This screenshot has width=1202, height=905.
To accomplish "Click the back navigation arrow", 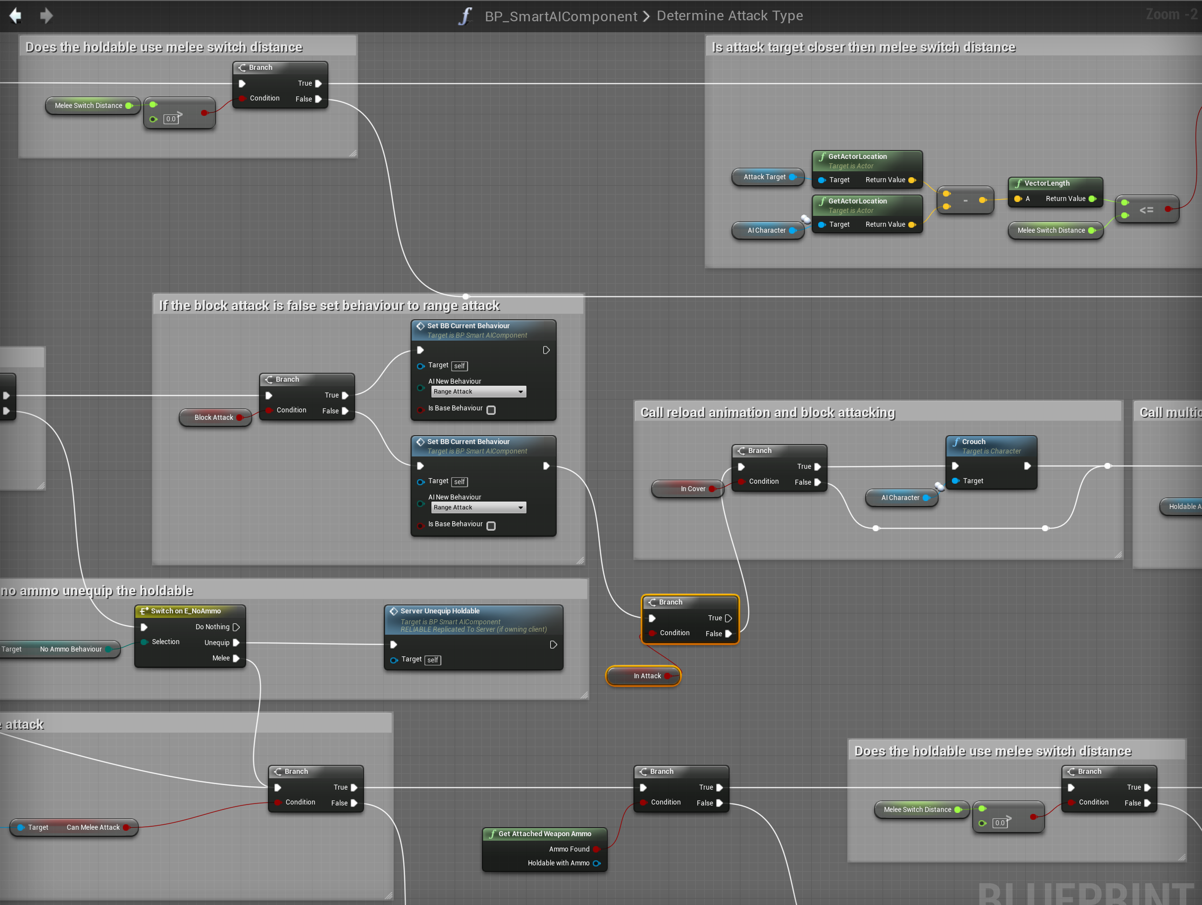I will pos(15,16).
